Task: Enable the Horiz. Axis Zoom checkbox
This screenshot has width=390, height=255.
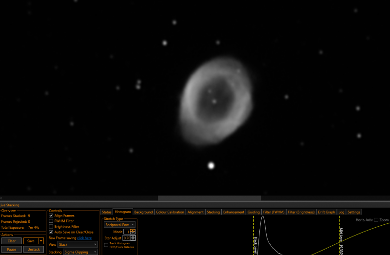Action: (x=376, y=220)
